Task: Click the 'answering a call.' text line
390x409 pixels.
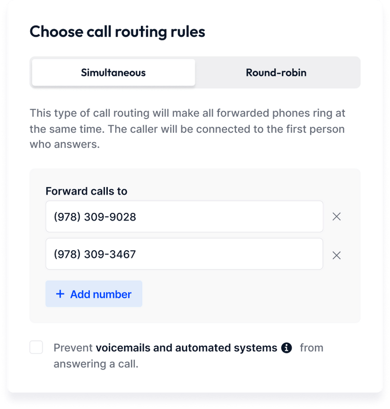Action: (96, 364)
